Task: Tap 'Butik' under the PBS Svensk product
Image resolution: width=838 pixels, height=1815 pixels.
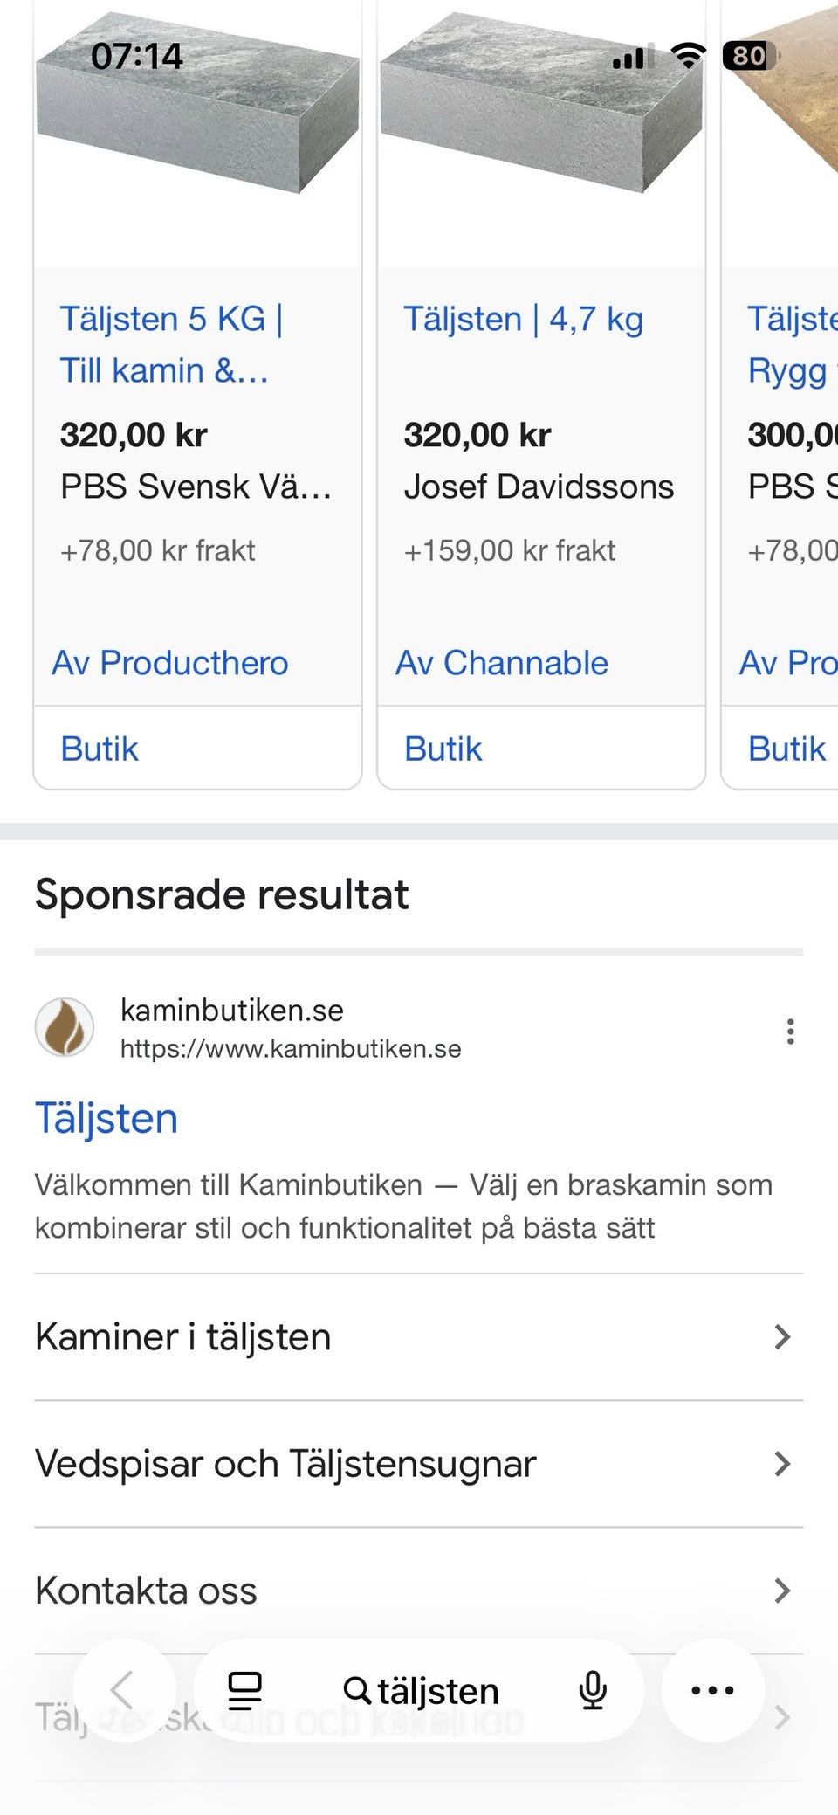Action: point(100,749)
